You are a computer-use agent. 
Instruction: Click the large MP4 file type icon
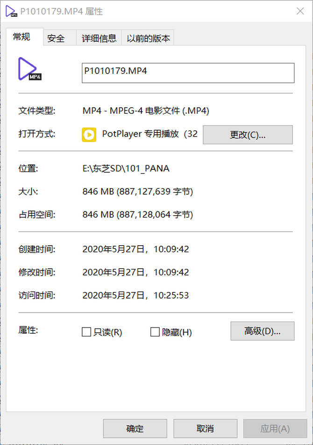(29, 69)
